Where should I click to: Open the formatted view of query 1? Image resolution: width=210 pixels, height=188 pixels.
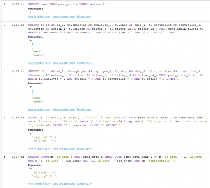(39, 17)
